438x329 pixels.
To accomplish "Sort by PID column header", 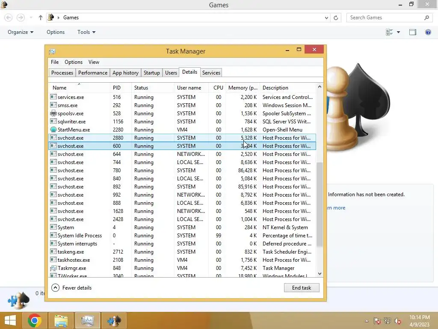I will 121,87.
